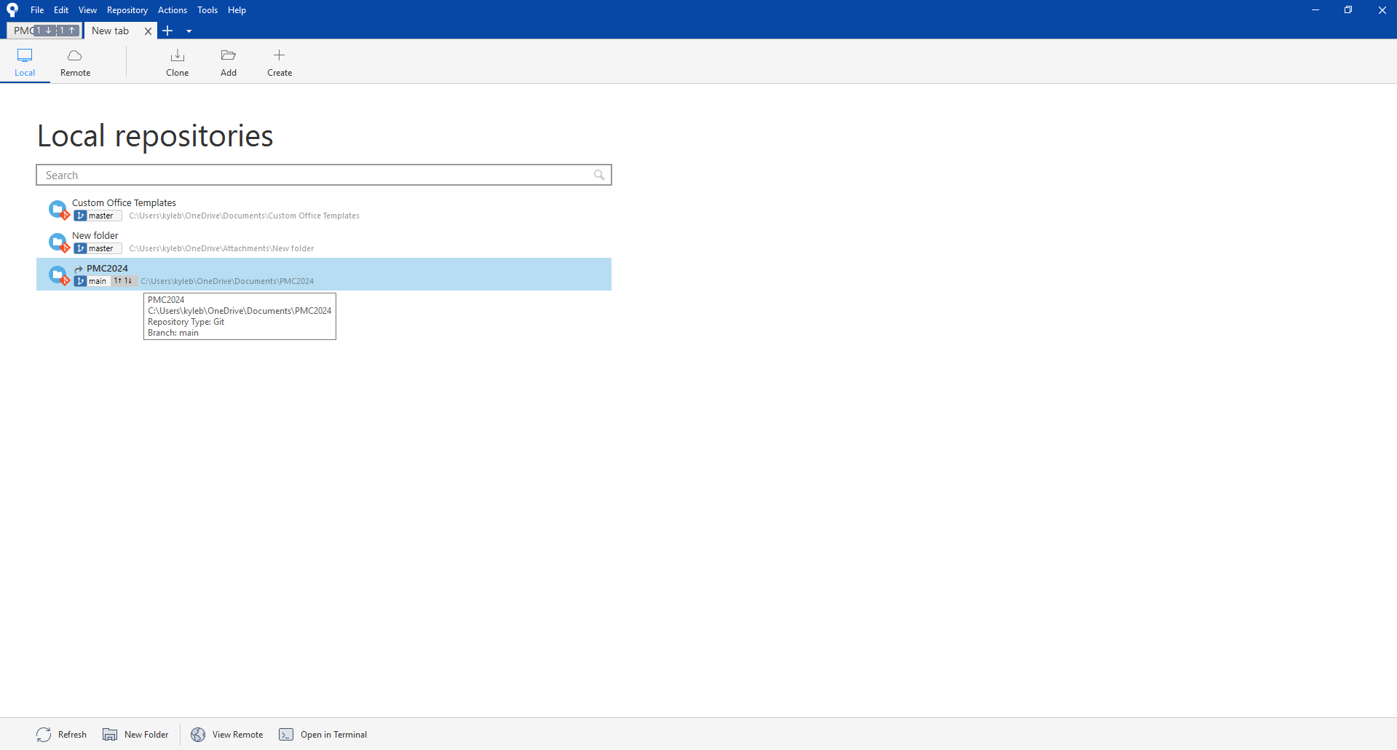Click Custom Office Templates path text

pyautogui.click(x=244, y=216)
